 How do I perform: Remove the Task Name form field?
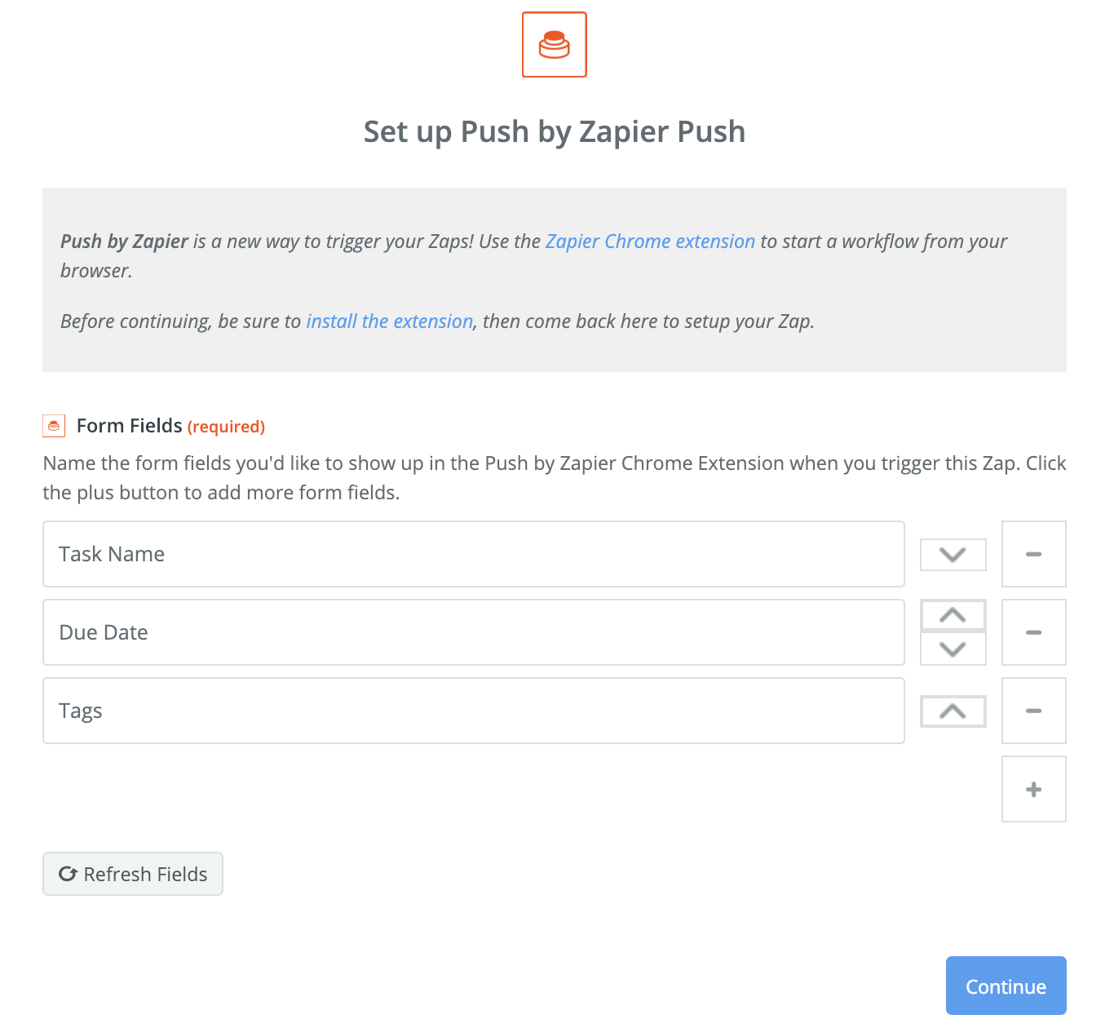(1033, 554)
